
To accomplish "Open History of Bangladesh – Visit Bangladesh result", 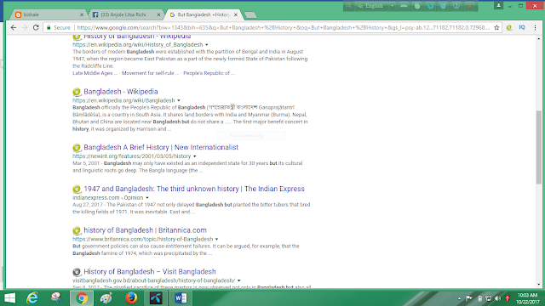I will click(x=150, y=272).
